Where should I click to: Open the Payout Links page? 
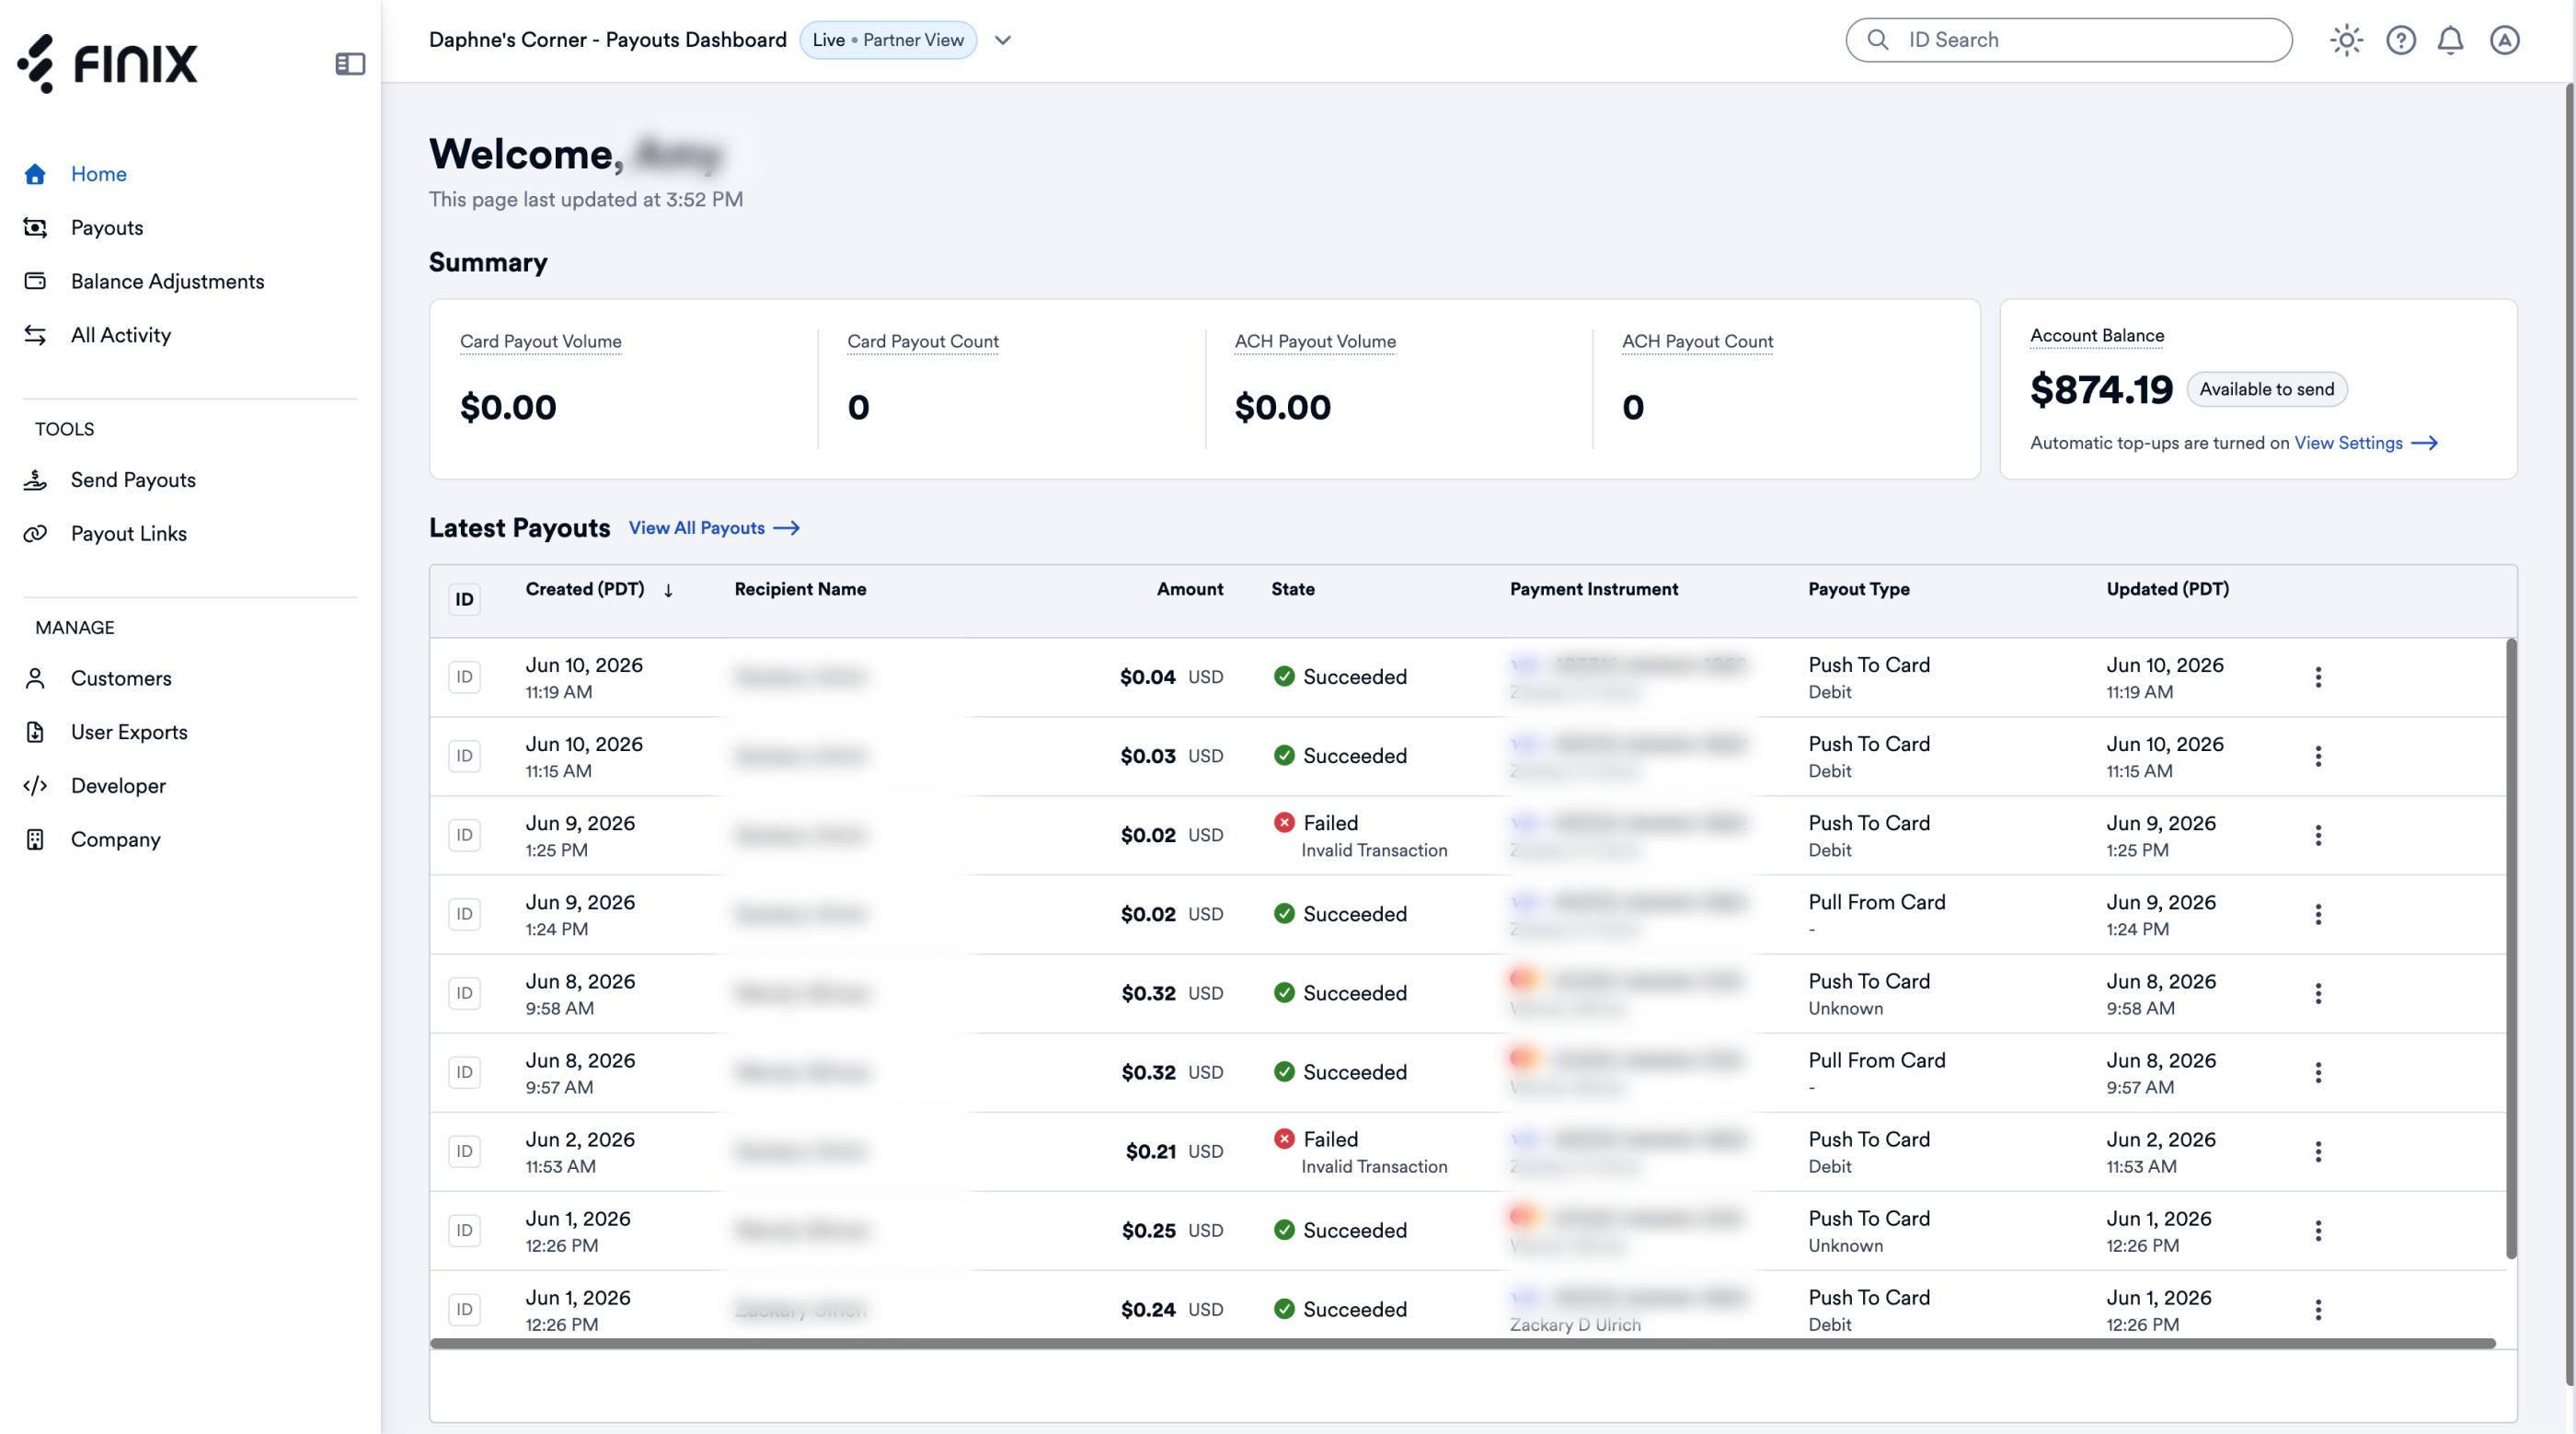point(128,535)
